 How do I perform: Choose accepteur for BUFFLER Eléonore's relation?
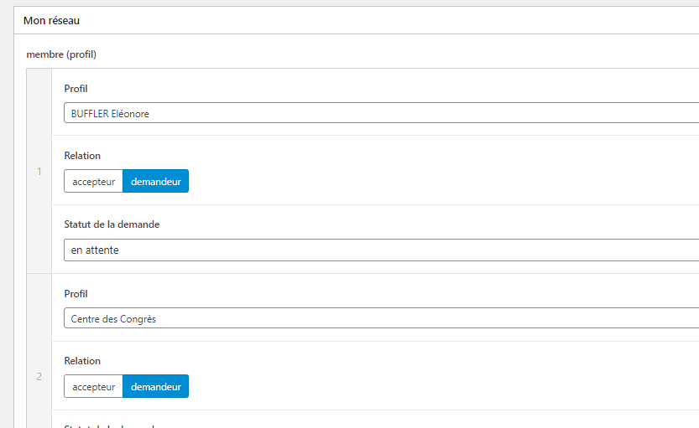pyautogui.click(x=94, y=181)
